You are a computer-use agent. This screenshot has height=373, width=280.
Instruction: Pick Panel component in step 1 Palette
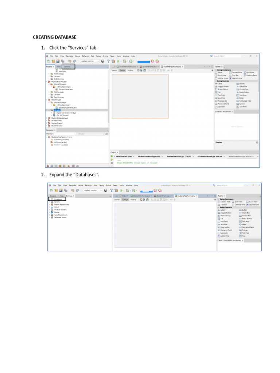coord(218,72)
